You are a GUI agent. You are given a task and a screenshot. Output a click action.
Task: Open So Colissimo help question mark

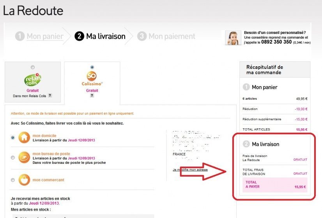(x=92, y=95)
